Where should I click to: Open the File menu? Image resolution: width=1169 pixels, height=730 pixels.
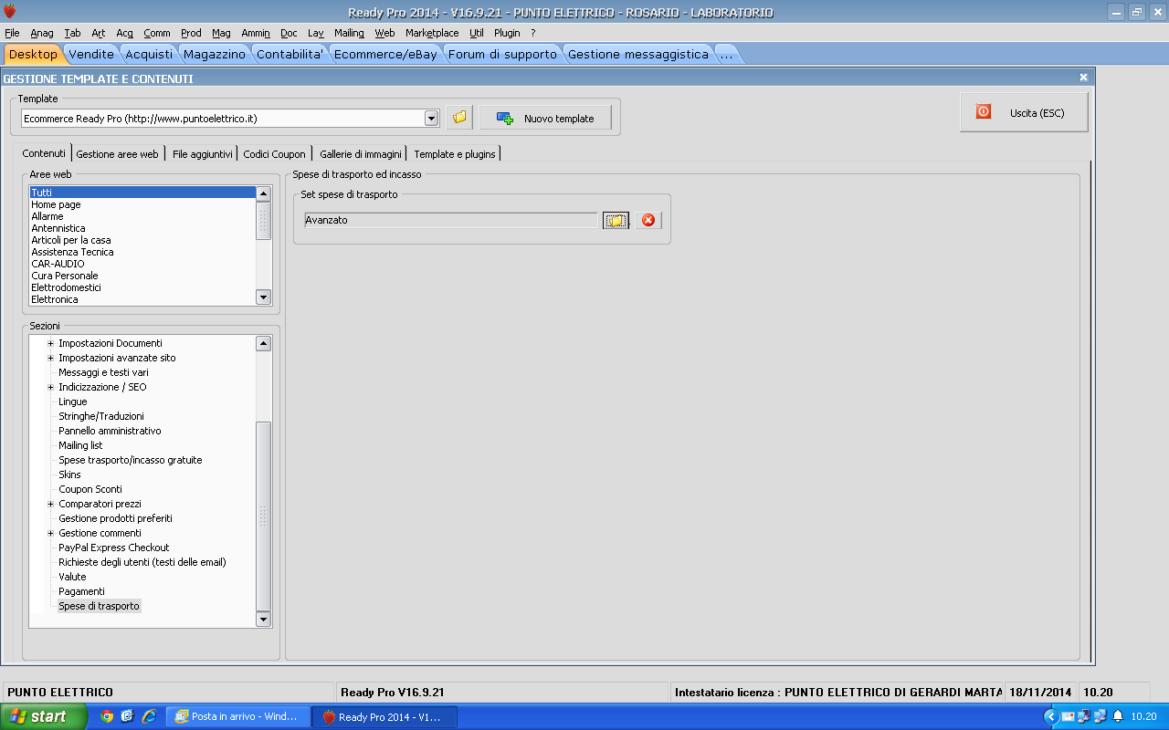coord(12,33)
